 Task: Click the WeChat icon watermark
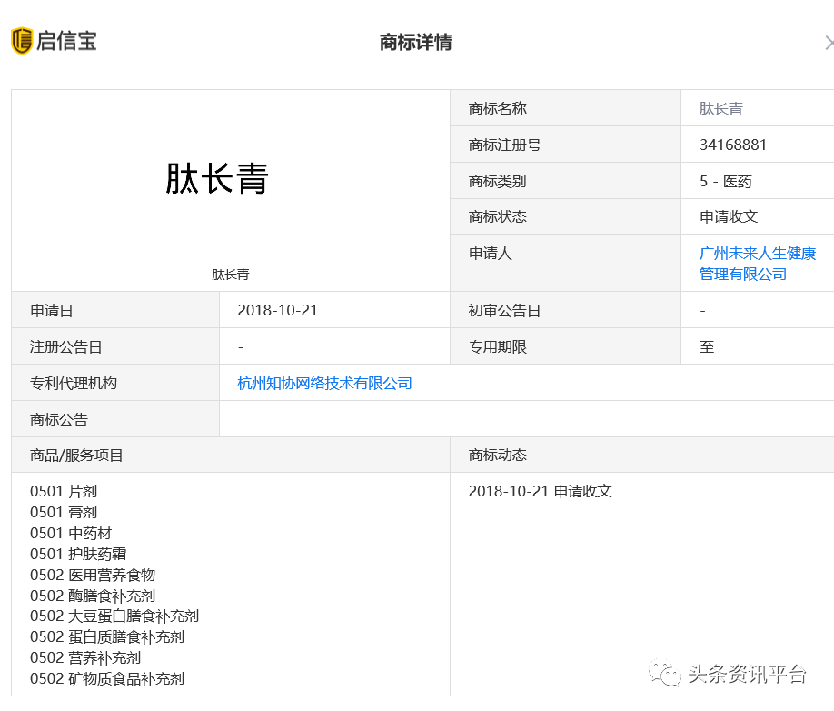(667, 674)
